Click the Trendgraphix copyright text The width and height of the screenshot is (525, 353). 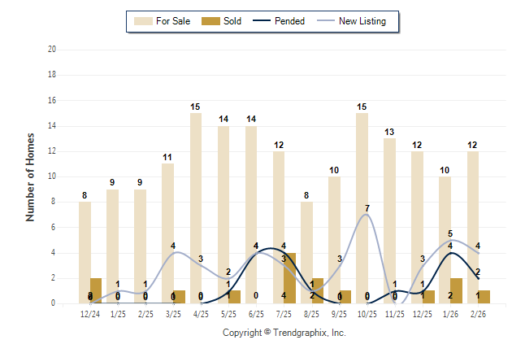tap(284, 333)
